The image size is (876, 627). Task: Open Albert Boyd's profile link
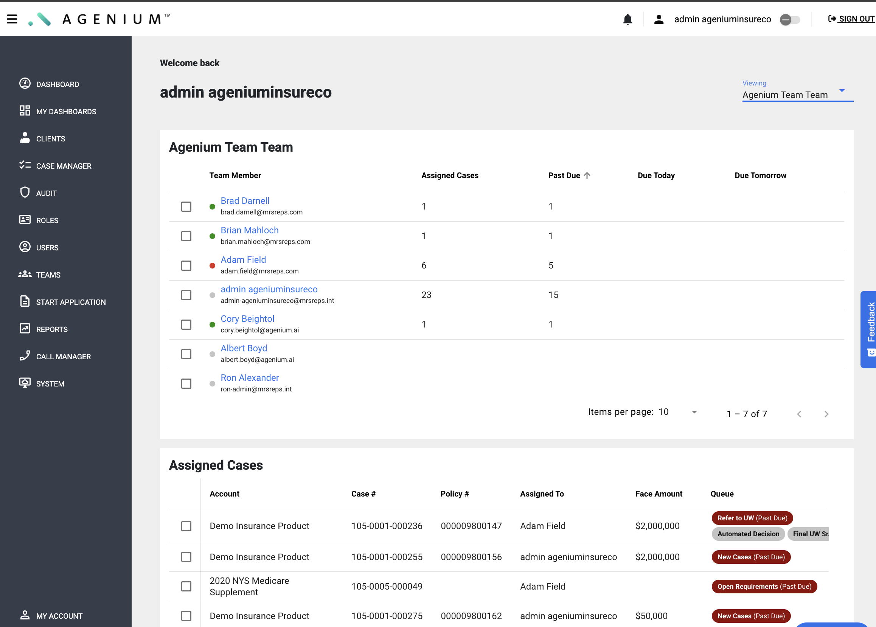pyautogui.click(x=244, y=348)
